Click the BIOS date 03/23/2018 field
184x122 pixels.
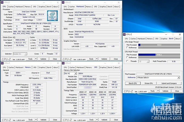(x=97, y=37)
